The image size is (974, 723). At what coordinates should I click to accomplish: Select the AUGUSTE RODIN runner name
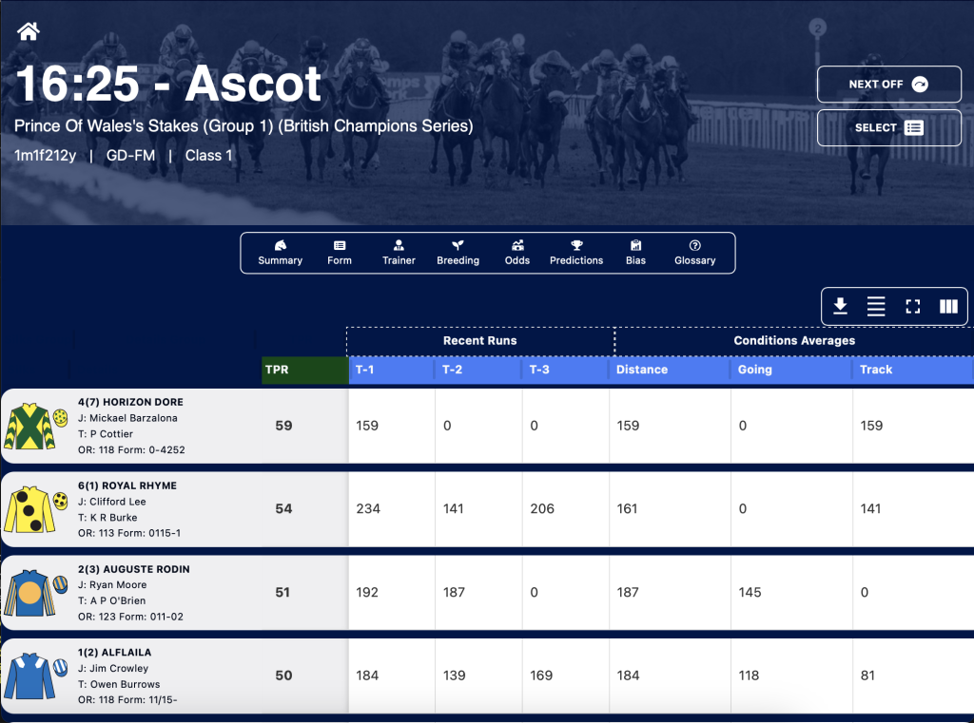coord(146,569)
